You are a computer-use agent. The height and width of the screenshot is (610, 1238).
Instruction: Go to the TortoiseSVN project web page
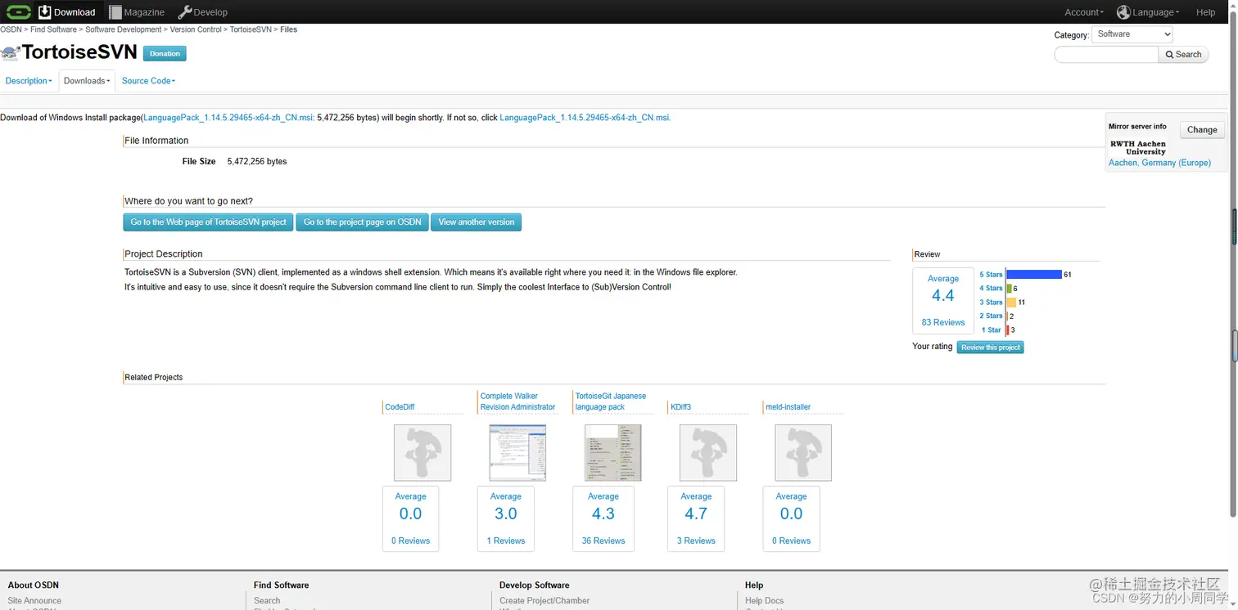coord(208,222)
